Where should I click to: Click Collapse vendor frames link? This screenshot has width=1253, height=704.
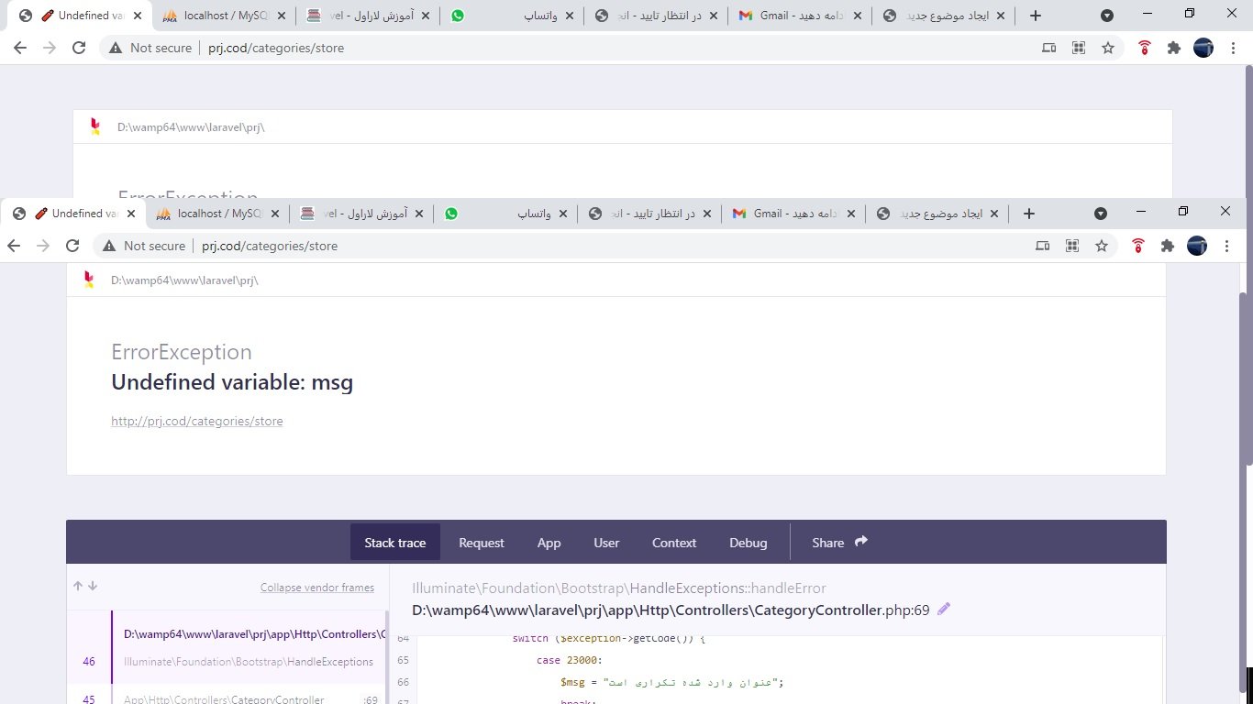point(317,588)
